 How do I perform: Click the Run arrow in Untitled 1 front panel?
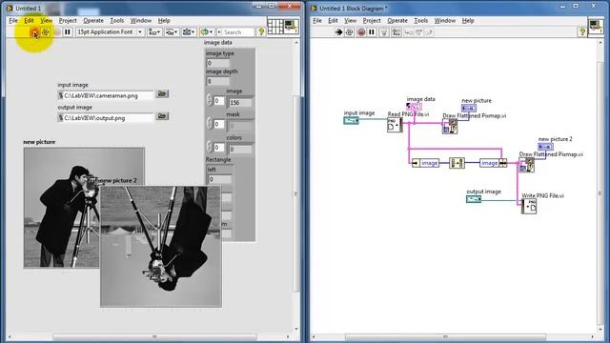tap(34, 32)
